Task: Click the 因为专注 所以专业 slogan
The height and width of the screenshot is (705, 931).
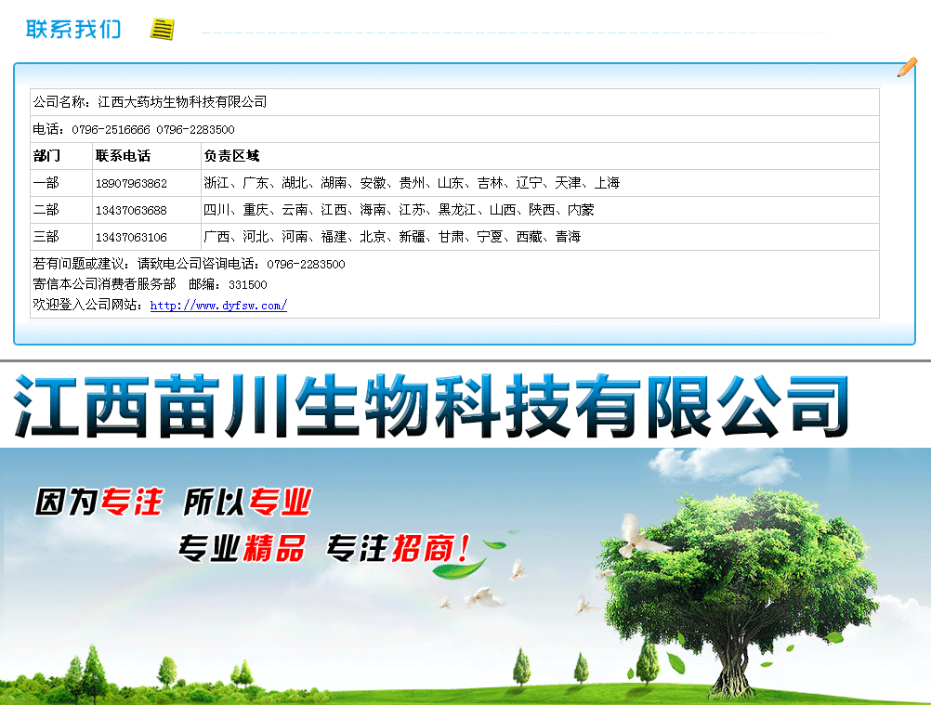Action: (174, 502)
